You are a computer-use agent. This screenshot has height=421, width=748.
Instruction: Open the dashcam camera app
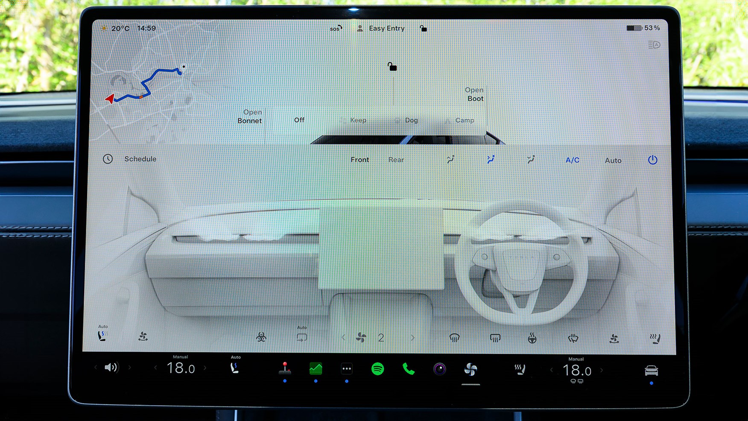click(x=439, y=368)
